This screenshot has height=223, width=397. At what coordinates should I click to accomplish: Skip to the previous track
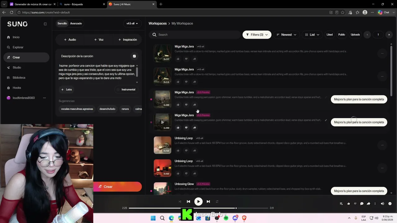(188, 202)
